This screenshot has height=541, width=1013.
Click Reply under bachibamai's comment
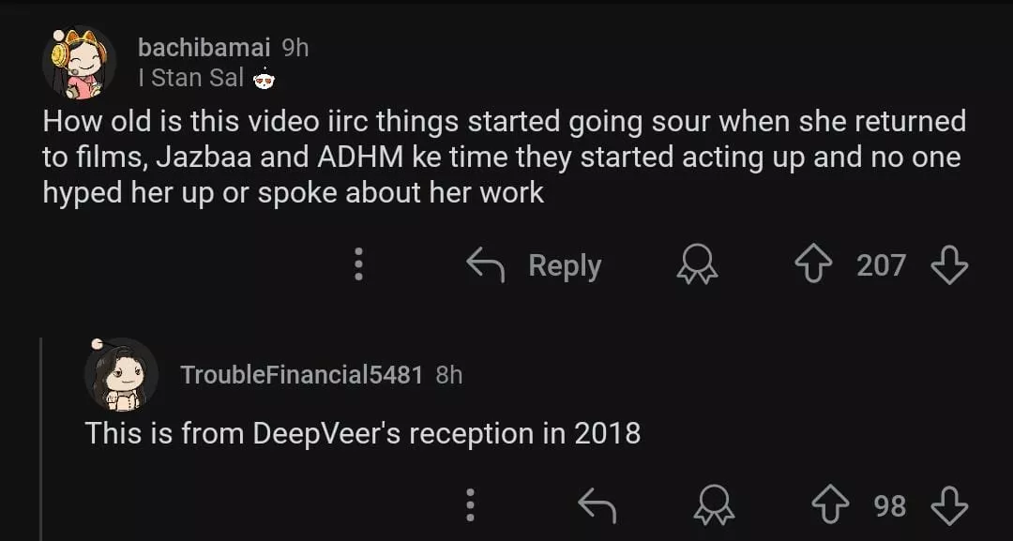pos(535,265)
